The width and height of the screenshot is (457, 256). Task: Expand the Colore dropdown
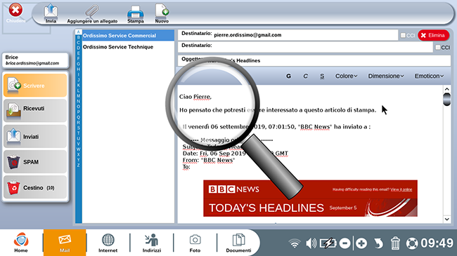point(346,76)
